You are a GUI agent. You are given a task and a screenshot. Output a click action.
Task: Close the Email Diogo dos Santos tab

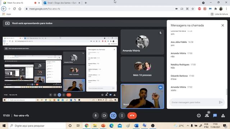[79, 3]
